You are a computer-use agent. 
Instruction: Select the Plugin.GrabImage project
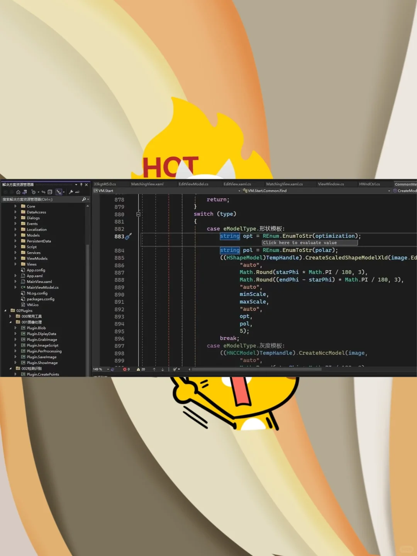click(x=42, y=339)
